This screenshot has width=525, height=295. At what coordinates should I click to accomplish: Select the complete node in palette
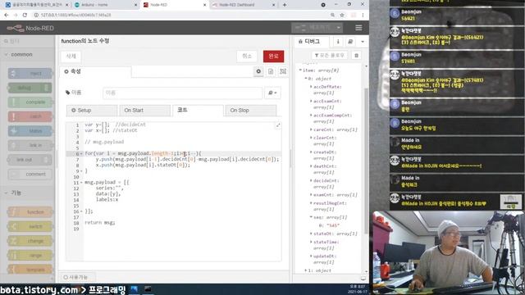pos(30,102)
